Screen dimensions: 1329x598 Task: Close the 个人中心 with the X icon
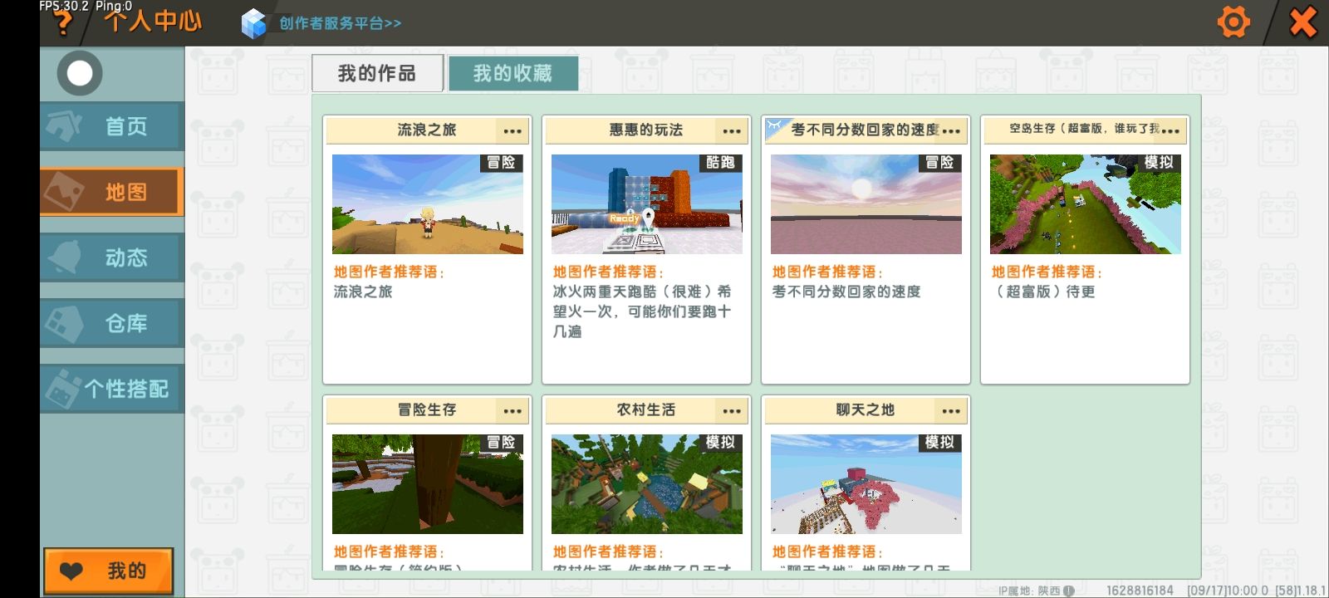(x=1302, y=22)
